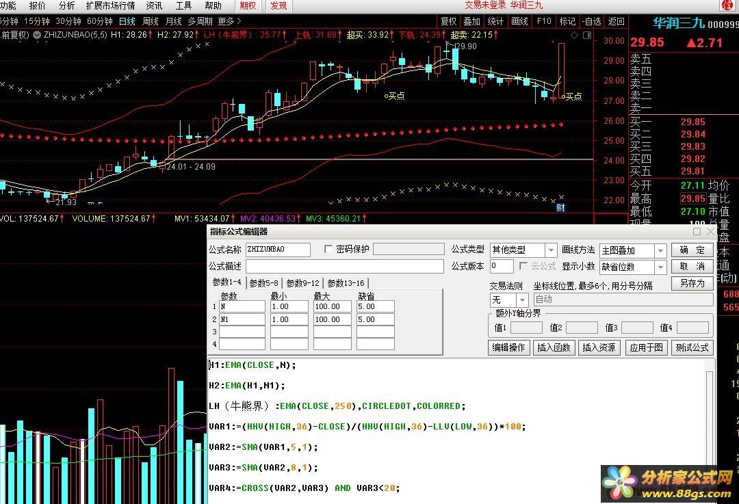Open the 公式类型 dropdown
739x504 pixels.
[x=550, y=250]
